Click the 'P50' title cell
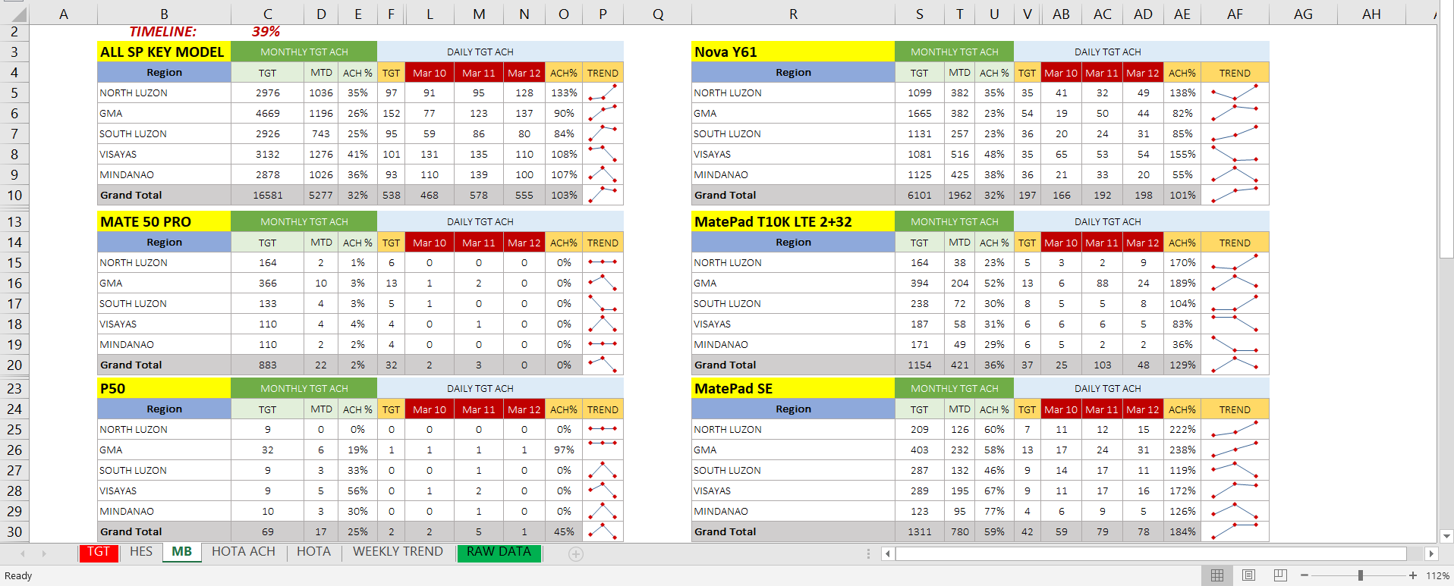 pyautogui.click(x=164, y=388)
